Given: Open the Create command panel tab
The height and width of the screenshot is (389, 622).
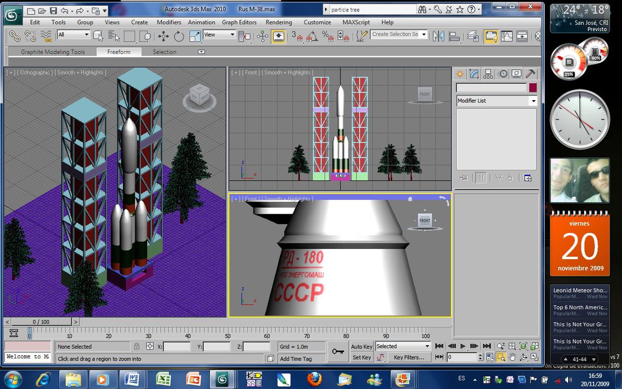Looking at the screenshot, I should 460,74.
